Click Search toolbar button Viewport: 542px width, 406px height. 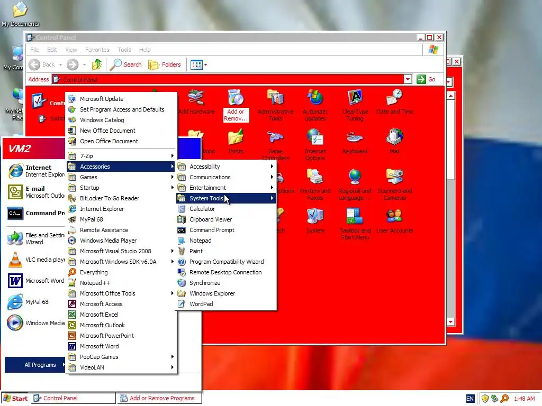[126, 64]
